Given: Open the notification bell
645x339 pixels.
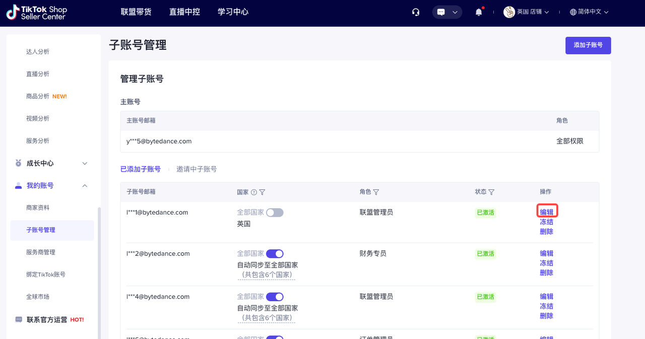Looking at the screenshot, I should 479,12.
